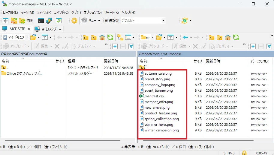Open the リモート(R) menu
Image resolution: width=274 pixels, height=155 pixels.
click(111, 12)
